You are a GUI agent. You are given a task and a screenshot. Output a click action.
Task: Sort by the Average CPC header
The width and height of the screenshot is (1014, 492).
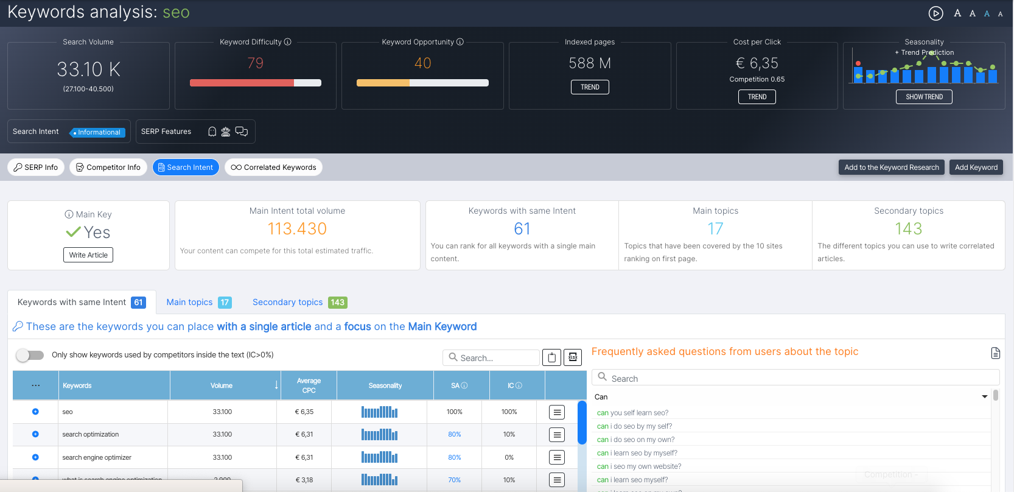coord(309,385)
